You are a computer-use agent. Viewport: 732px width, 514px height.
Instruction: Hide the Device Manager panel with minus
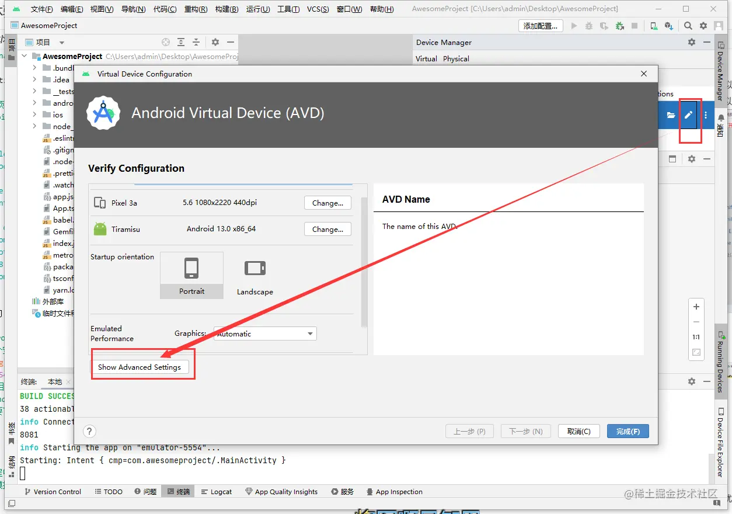tap(707, 42)
